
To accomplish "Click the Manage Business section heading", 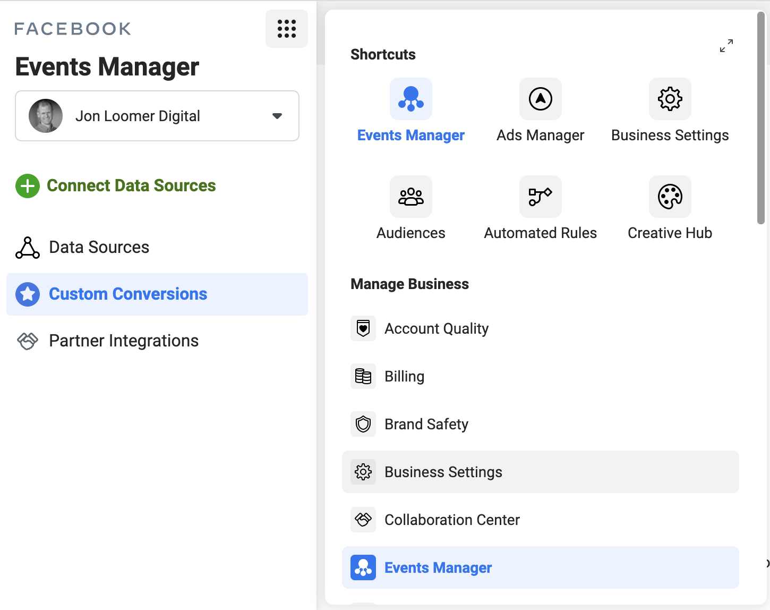I will (x=409, y=284).
